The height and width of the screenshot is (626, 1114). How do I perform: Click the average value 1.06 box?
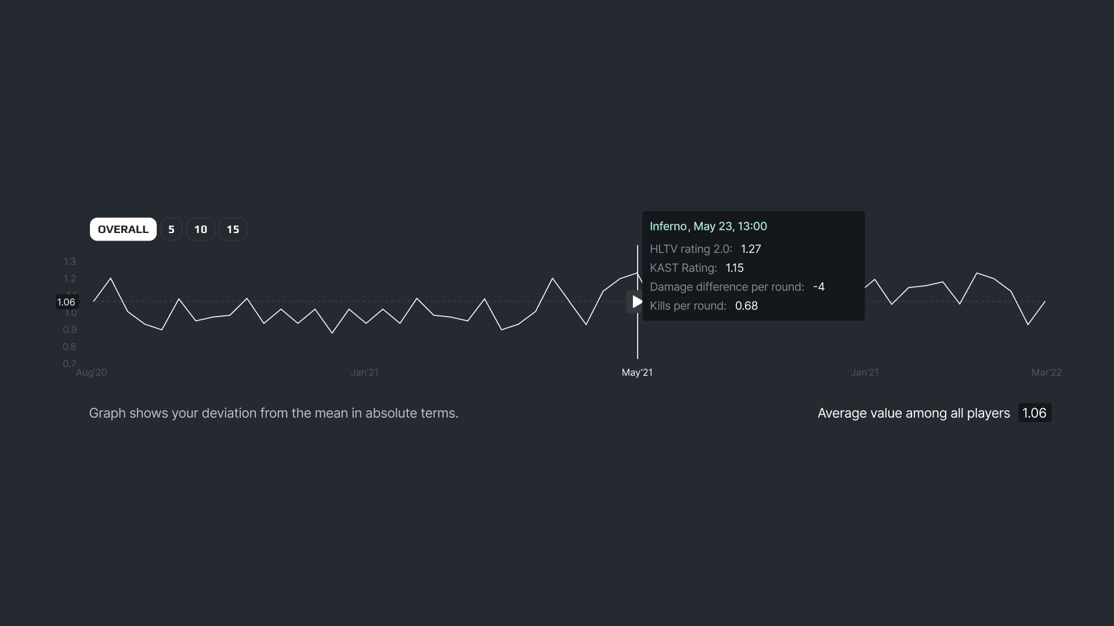(x=1035, y=413)
